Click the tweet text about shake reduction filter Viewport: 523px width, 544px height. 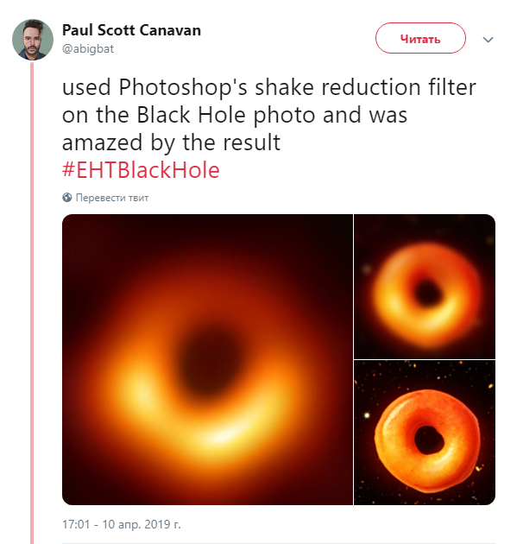pos(268,115)
